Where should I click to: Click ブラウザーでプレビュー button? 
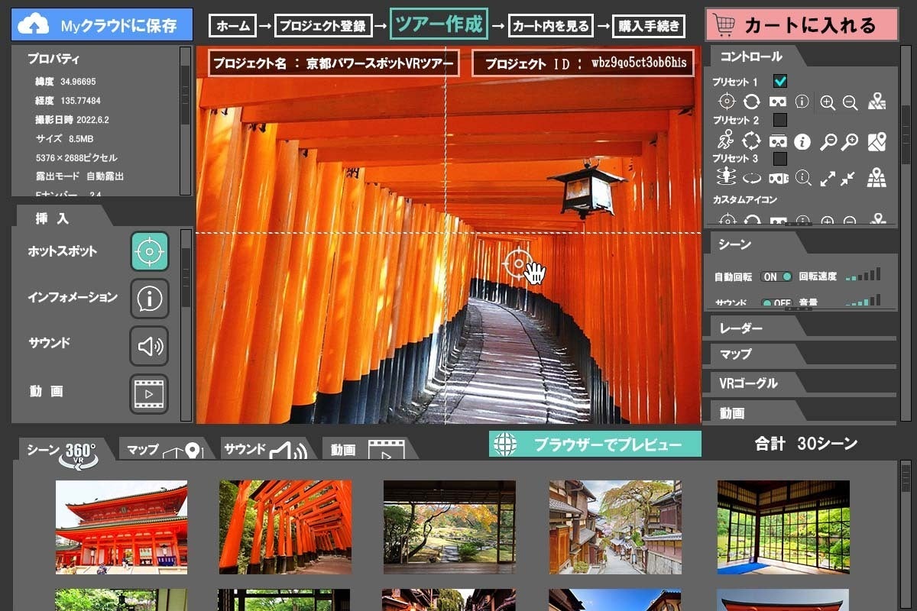click(595, 445)
